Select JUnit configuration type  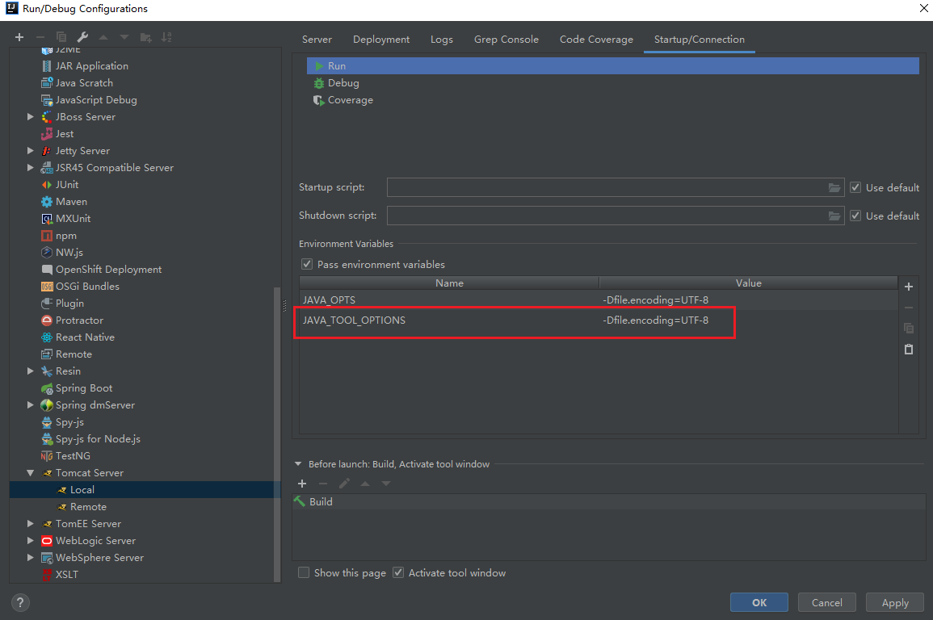pos(66,185)
